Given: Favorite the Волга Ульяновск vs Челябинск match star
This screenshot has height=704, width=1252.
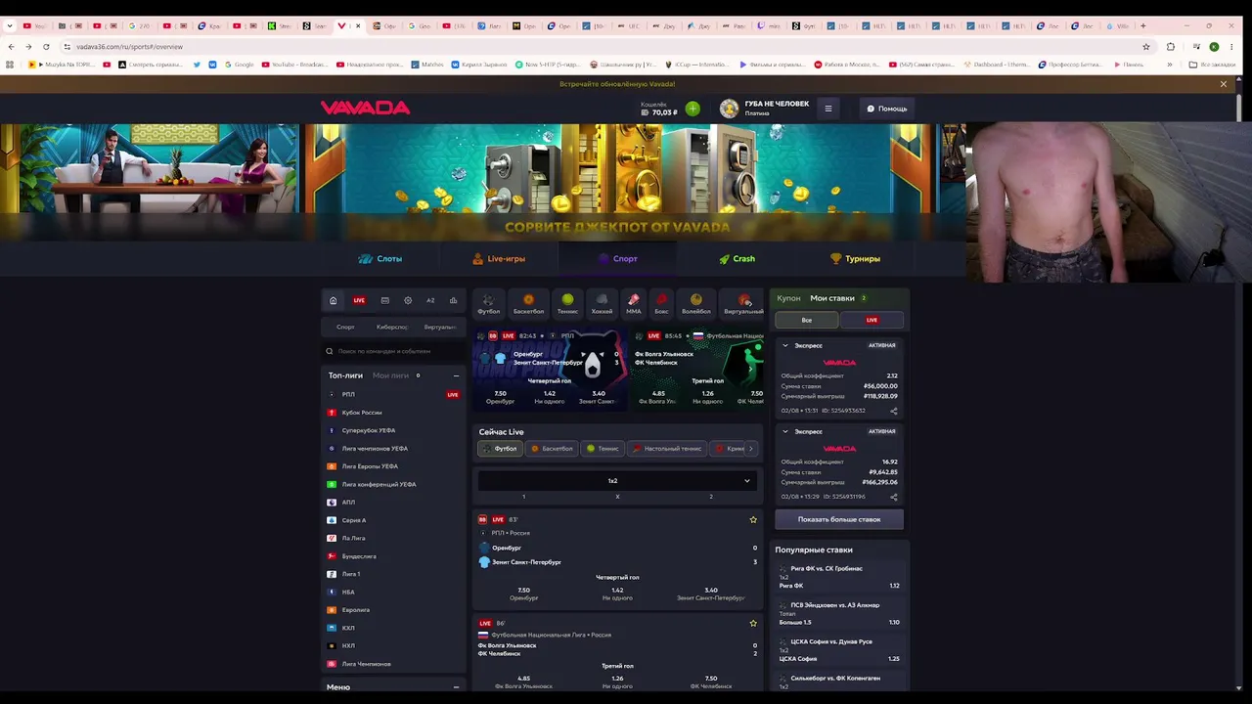Looking at the screenshot, I should click(753, 623).
